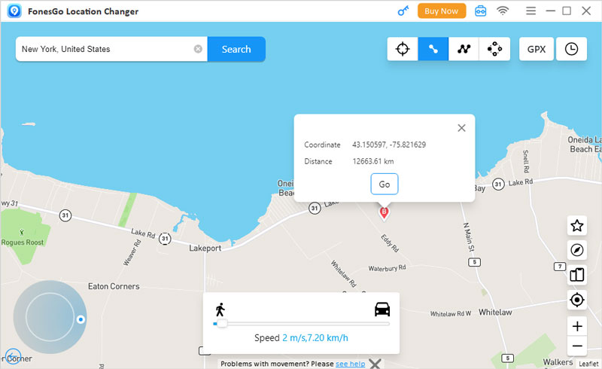Open the see help link

(x=350, y=364)
